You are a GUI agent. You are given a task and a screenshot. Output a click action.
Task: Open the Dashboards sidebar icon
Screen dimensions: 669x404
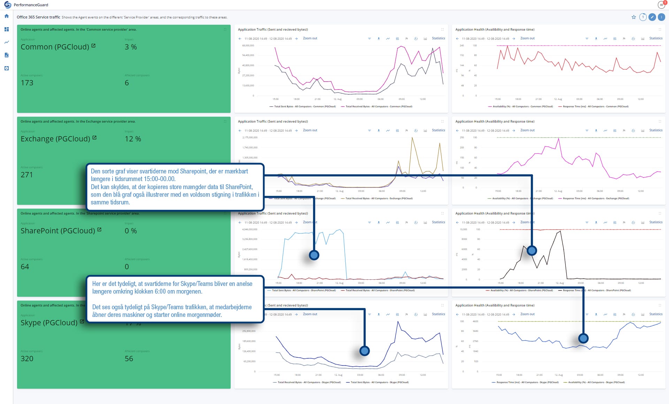click(6, 29)
